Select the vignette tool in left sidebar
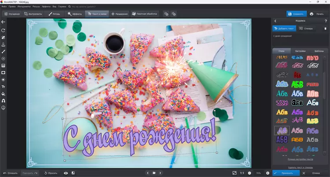 3,72
